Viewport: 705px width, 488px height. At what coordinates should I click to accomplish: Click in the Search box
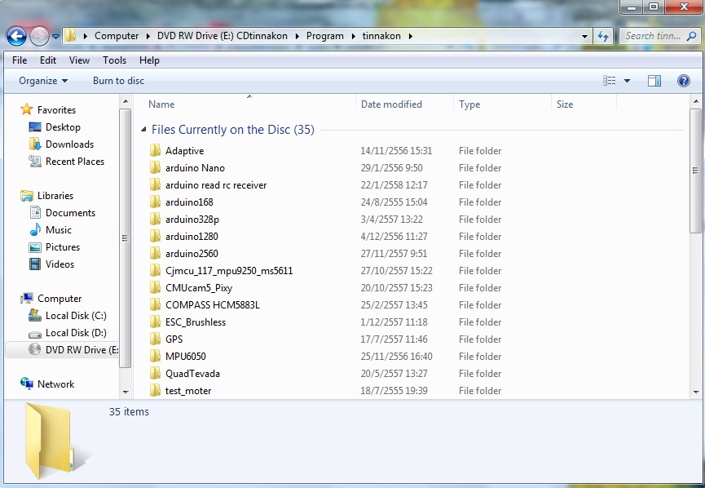pos(654,36)
